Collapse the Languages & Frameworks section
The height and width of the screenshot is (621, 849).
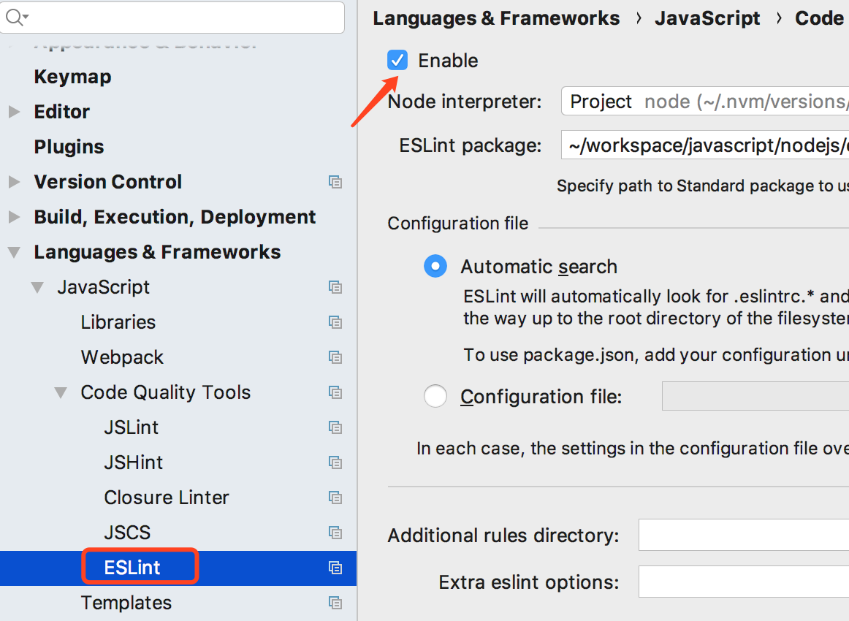coord(14,252)
